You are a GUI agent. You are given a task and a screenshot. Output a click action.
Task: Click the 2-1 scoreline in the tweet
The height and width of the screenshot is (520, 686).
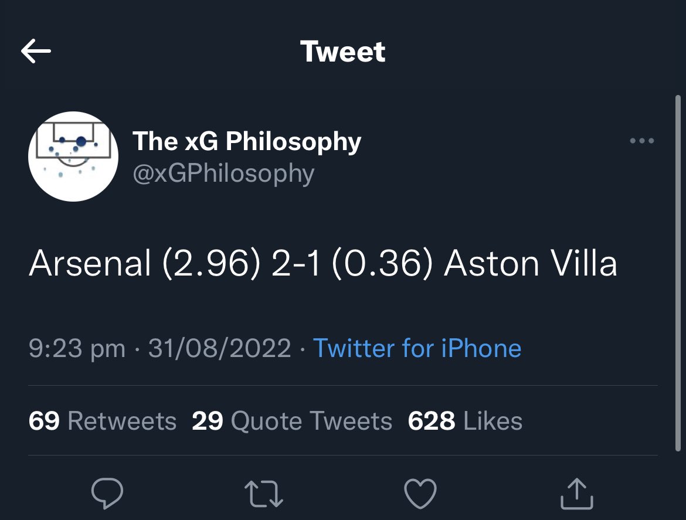pyautogui.click(x=296, y=263)
